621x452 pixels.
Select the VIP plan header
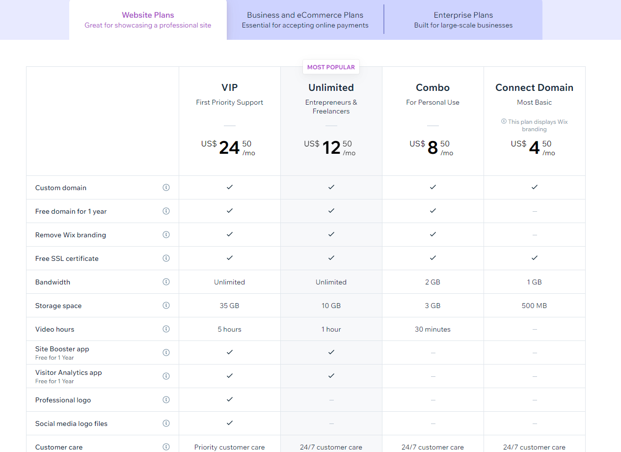229,87
